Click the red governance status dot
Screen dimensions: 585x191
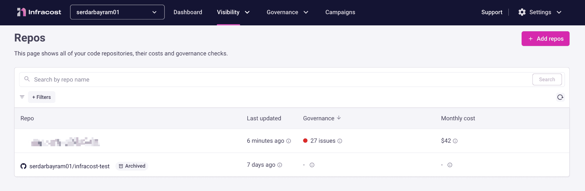pyautogui.click(x=305, y=141)
